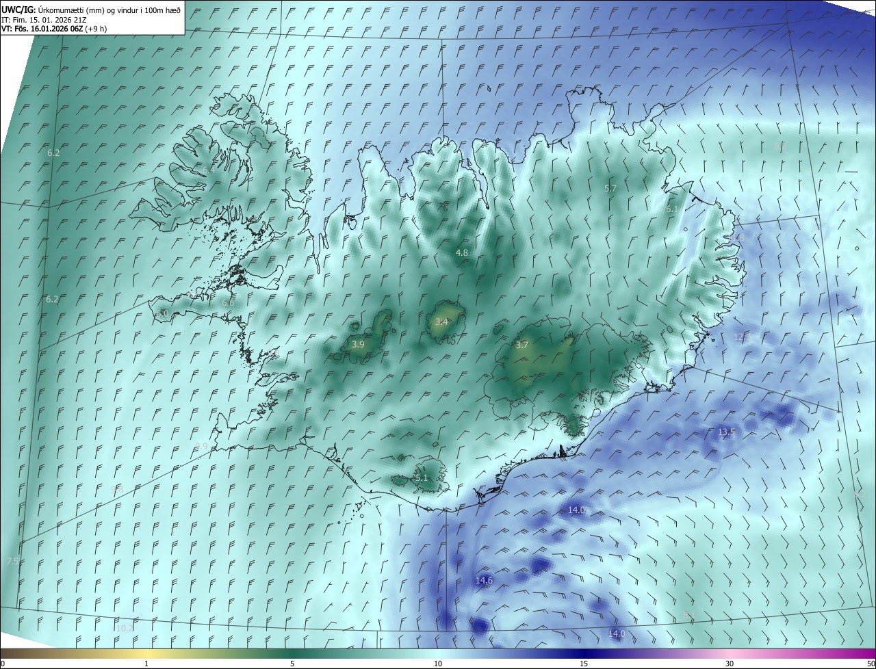
Task: Click the 1 tick on the color scale
Action: point(146,664)
